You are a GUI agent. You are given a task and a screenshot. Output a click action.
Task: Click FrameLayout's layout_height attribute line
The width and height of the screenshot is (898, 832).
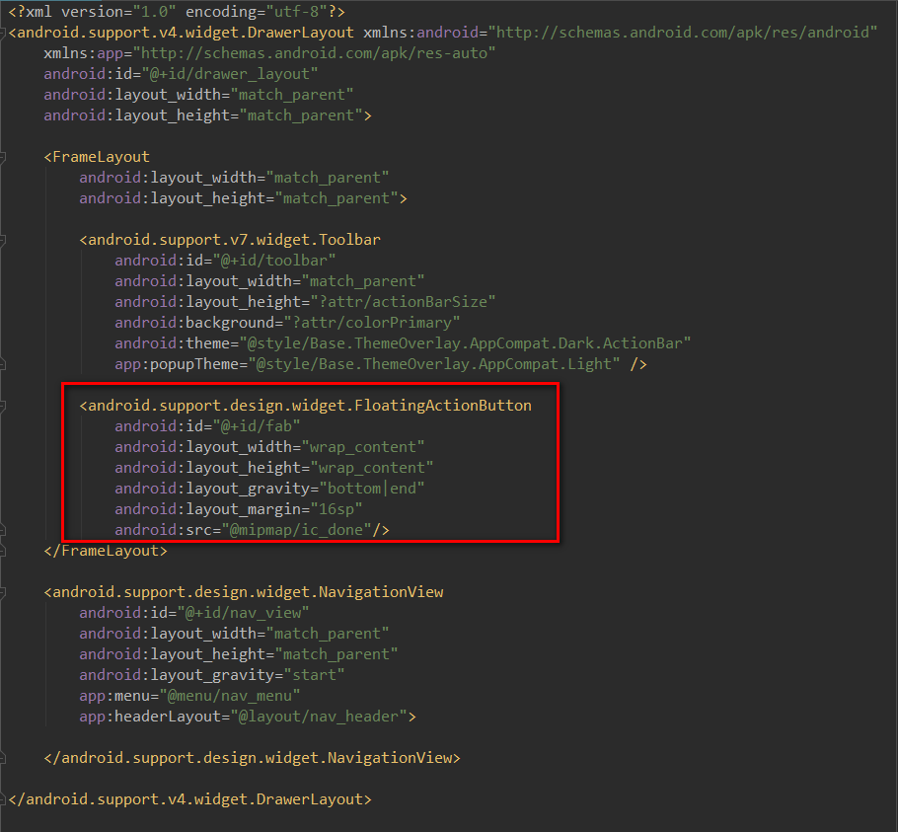[x=243, y=198]
